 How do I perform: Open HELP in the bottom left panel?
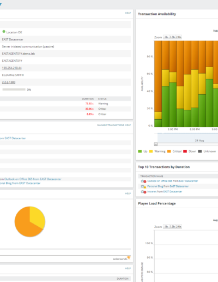(128, 268)
